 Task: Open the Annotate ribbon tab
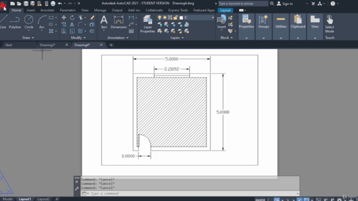47,10
